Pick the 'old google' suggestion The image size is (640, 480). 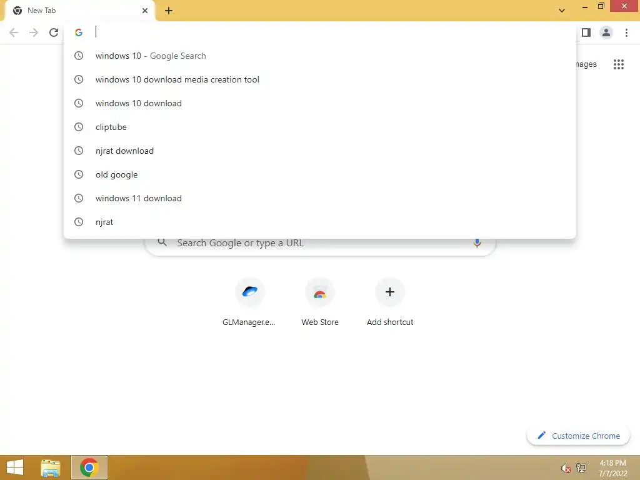click(319, 175)
